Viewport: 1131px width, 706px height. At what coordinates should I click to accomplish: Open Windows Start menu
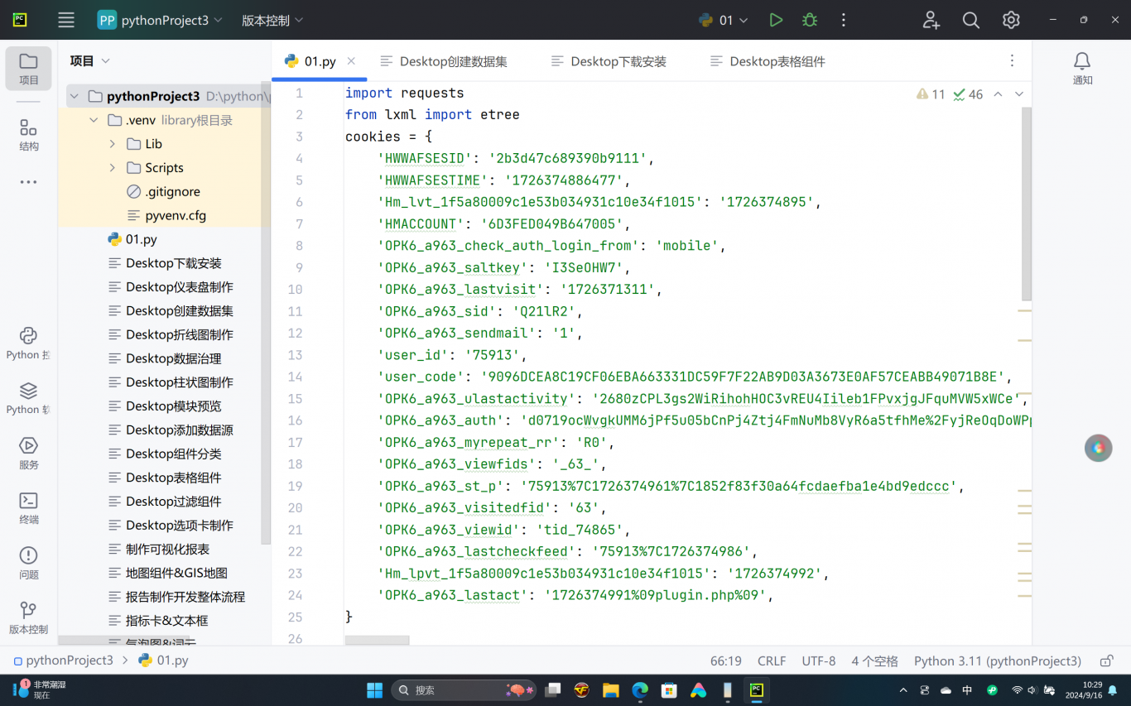tap(374, 689)
